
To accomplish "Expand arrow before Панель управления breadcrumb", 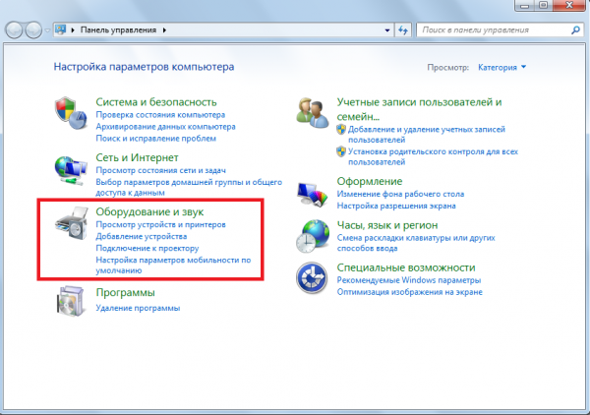I will coord(73,30).
